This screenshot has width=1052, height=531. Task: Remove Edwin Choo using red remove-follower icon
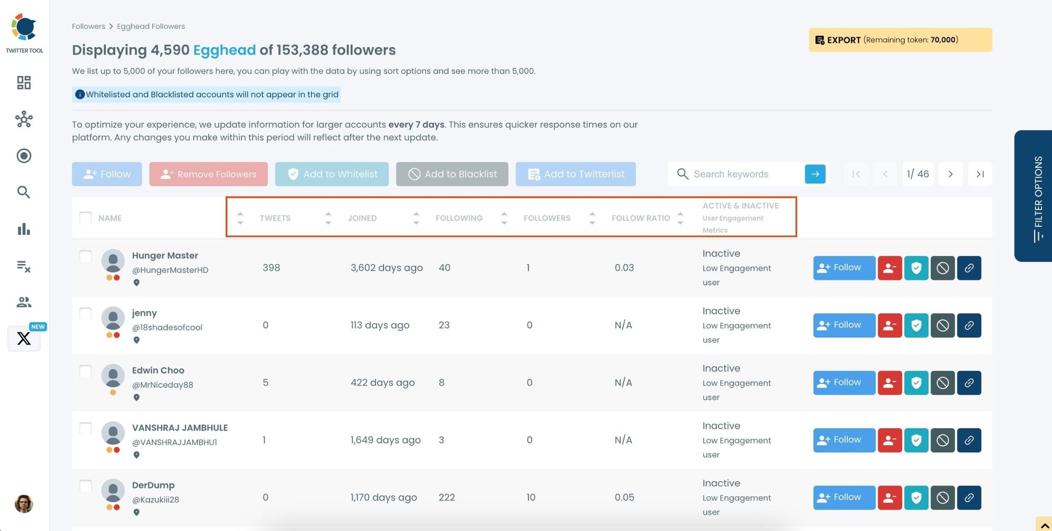point(889,382)
